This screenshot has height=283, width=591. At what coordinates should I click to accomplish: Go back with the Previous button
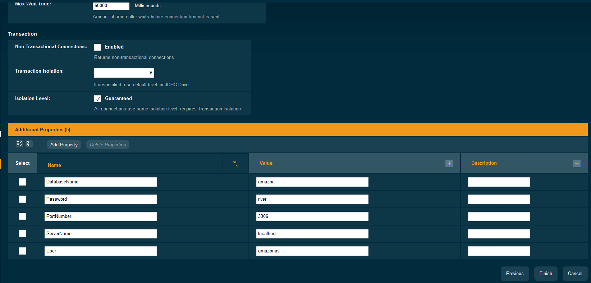[514, 274]
